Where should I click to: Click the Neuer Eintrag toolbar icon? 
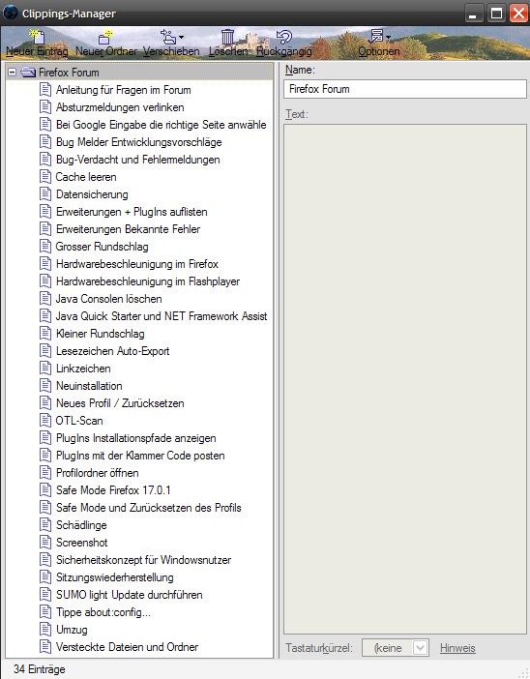[38, 37]
